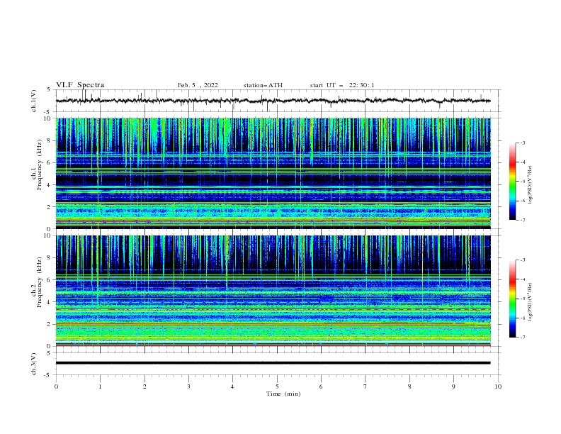Image resolution: width=561 pixels, height=434 pixels.
Task: Click time axis tick label '0'
Action: pos(56,386)
